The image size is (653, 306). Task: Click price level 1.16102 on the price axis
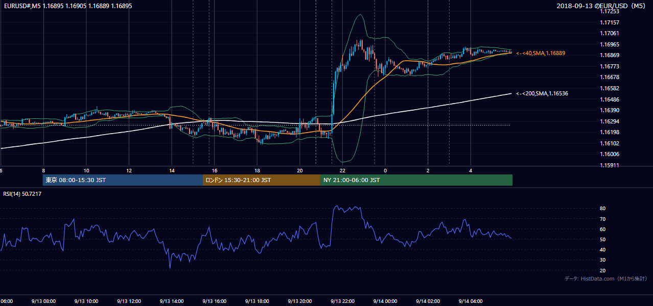click(x=610, y=143)
